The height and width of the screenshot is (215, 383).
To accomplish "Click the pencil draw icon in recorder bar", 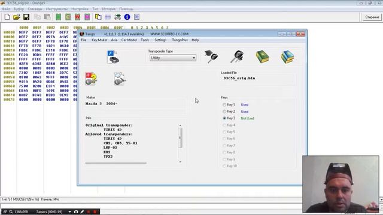I will 82,212.
